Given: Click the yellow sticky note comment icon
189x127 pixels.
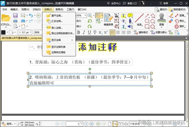Looking at the screenshot, I should (x=130, y=15).
